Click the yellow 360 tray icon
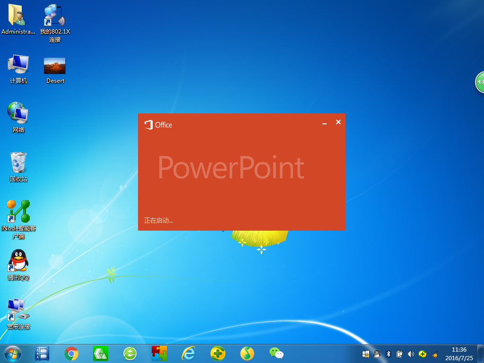Image resolution: width=484 pixels, height=363 pixels. point(422,354)
